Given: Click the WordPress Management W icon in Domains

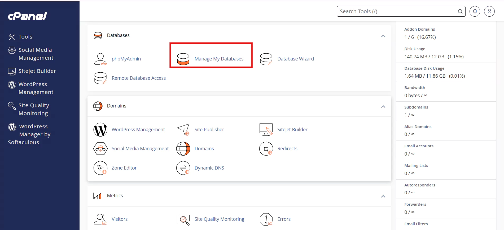Looking at the screenshot, I should [x=100, y=130].
